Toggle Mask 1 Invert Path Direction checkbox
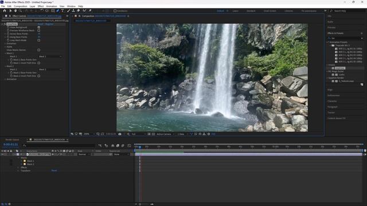367x206 pixels. point(39,63)
